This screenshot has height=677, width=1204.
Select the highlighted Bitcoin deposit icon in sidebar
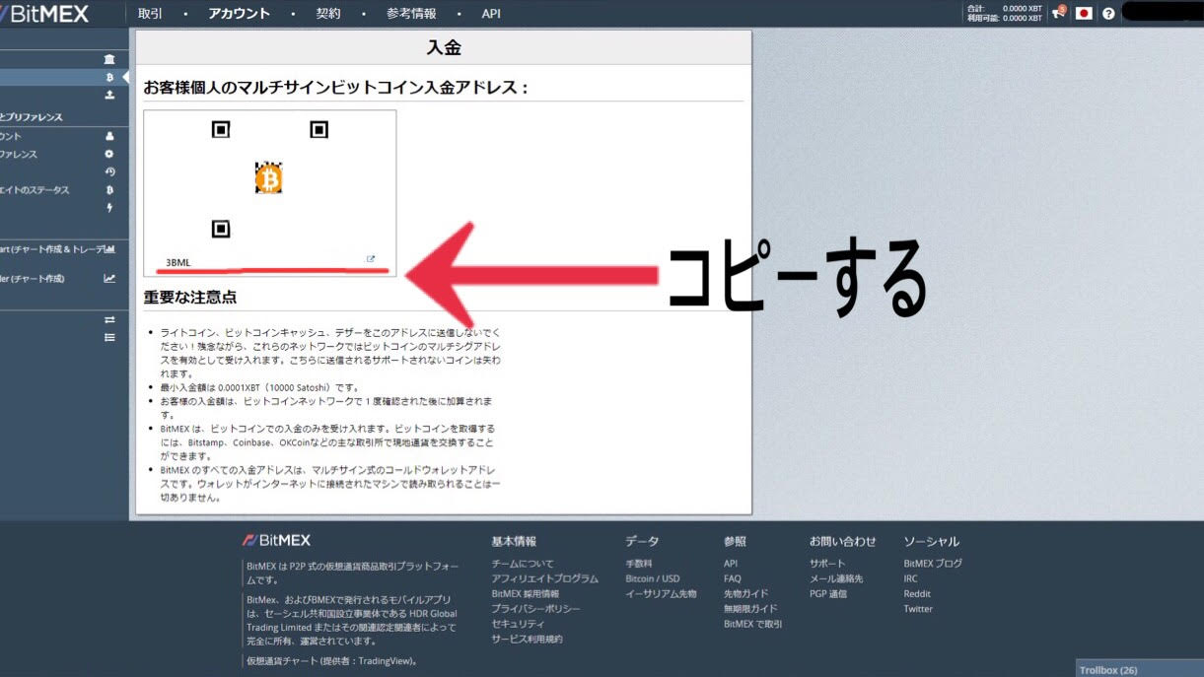point(109,77)
